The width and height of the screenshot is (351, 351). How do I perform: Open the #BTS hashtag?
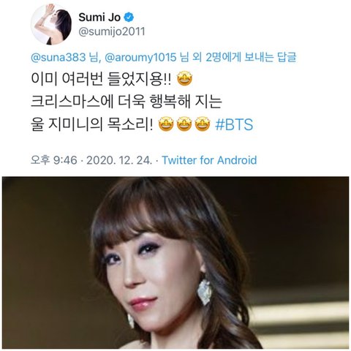pos(234,124)
